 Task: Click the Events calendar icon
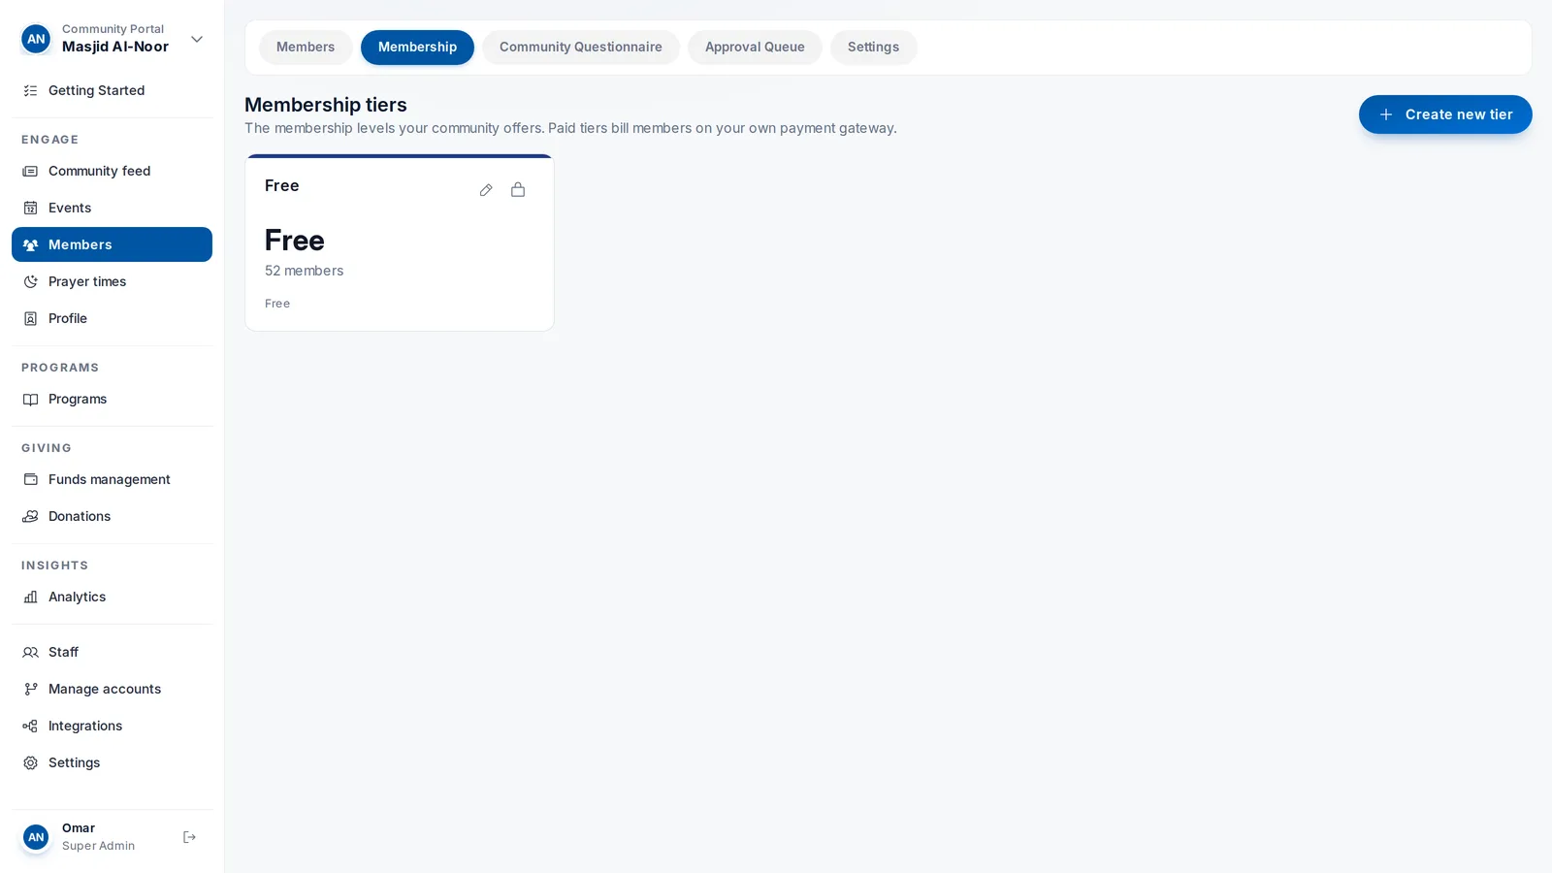[30, 209]
